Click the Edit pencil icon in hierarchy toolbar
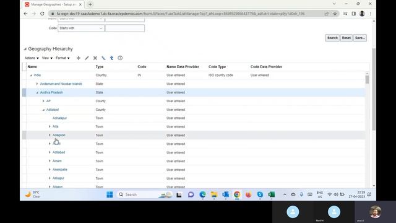 (87, 58)
